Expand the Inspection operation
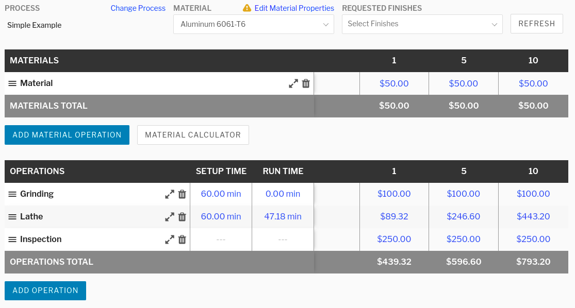This screenshot has height=308, width=575. pyautogui.click(x=170, y=239)
